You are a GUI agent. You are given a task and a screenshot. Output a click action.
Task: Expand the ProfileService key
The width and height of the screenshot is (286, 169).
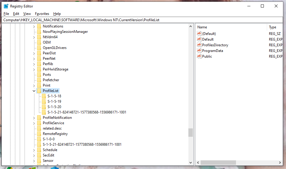(34, 123)
